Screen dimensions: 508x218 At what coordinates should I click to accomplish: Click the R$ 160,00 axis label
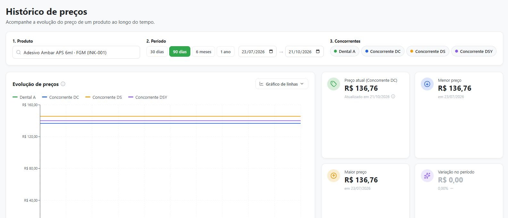click(30, 105)
